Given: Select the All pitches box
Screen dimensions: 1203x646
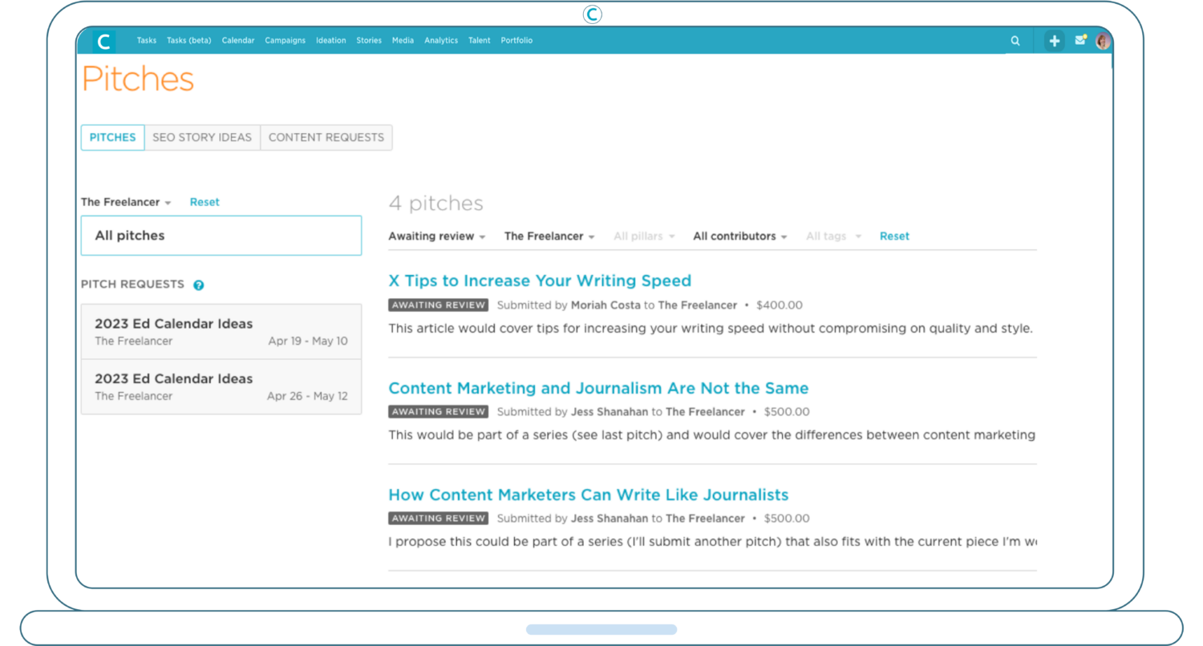Looking at the screenshot, I should pyautogui.click(x=221, y=236).
